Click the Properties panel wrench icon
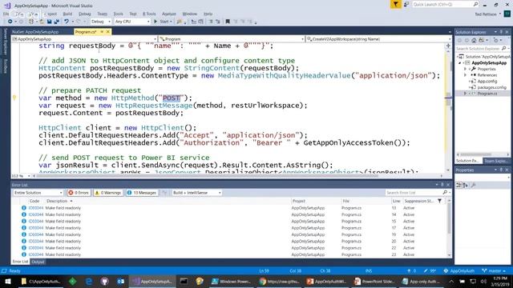 click(473, 185)
